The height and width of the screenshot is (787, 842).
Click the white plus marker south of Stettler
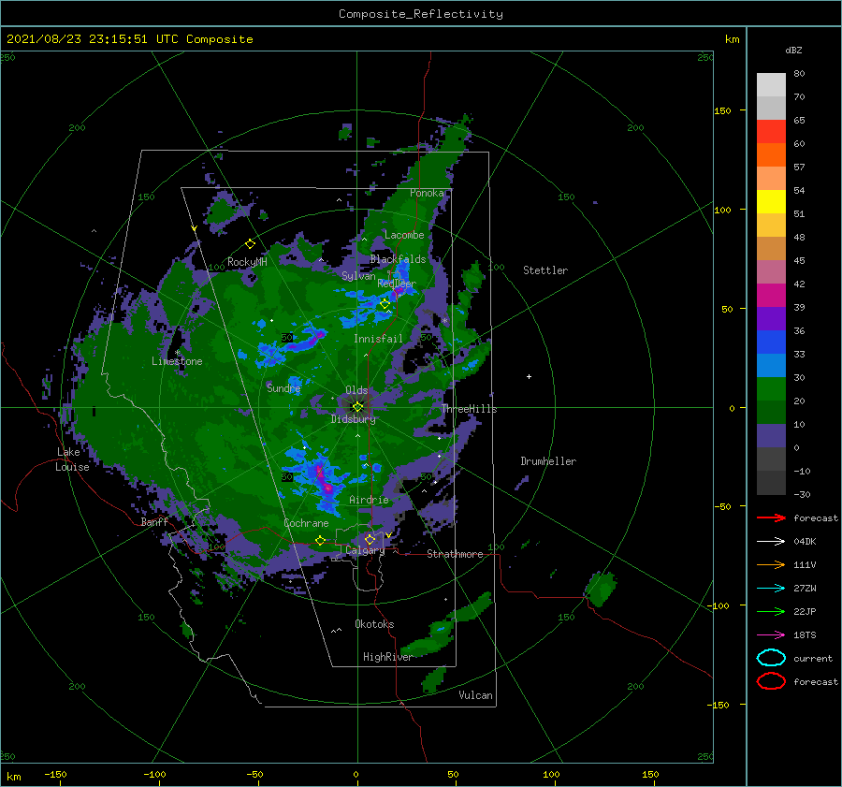tap(529, 376)
